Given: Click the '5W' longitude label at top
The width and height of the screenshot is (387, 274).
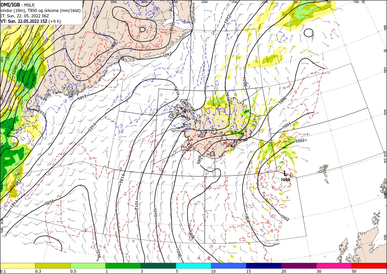Looking at the screenshot, I should 296,2.
